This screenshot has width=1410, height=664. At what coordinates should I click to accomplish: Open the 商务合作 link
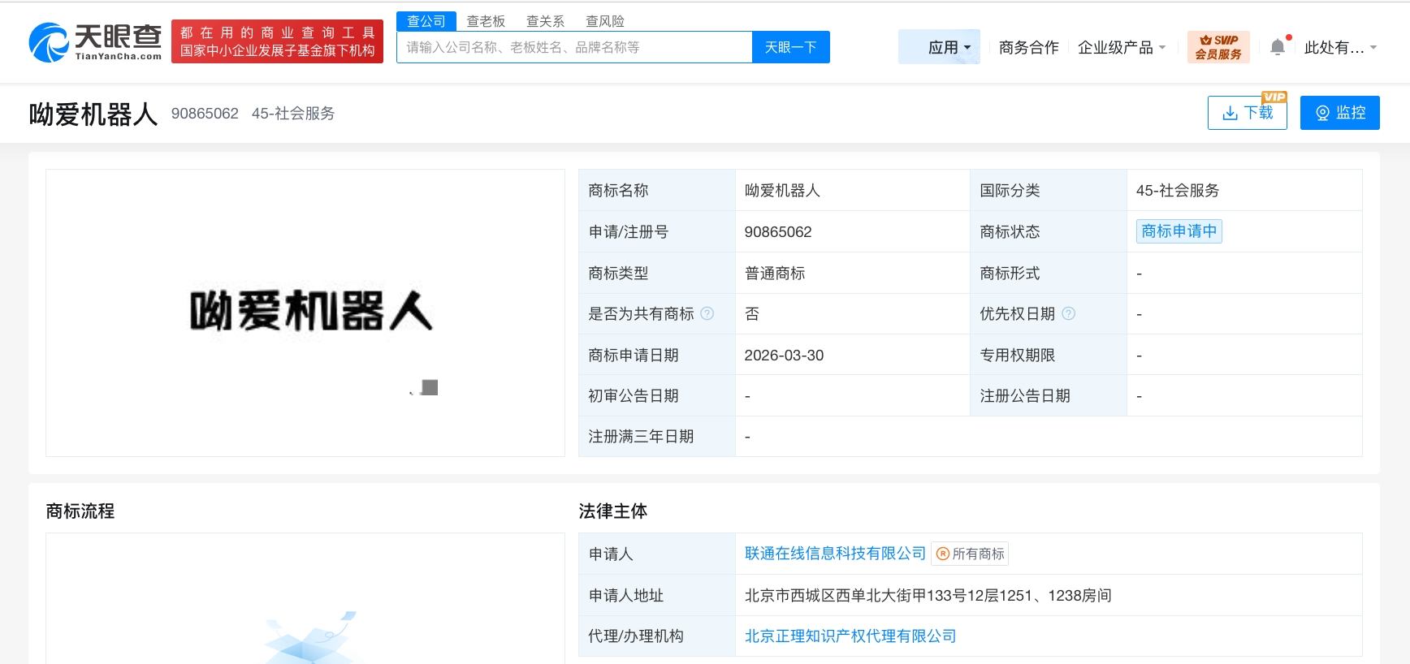[1029, 47]
